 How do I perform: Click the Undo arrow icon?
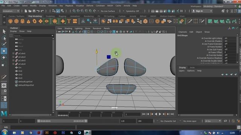coord(38,11)
